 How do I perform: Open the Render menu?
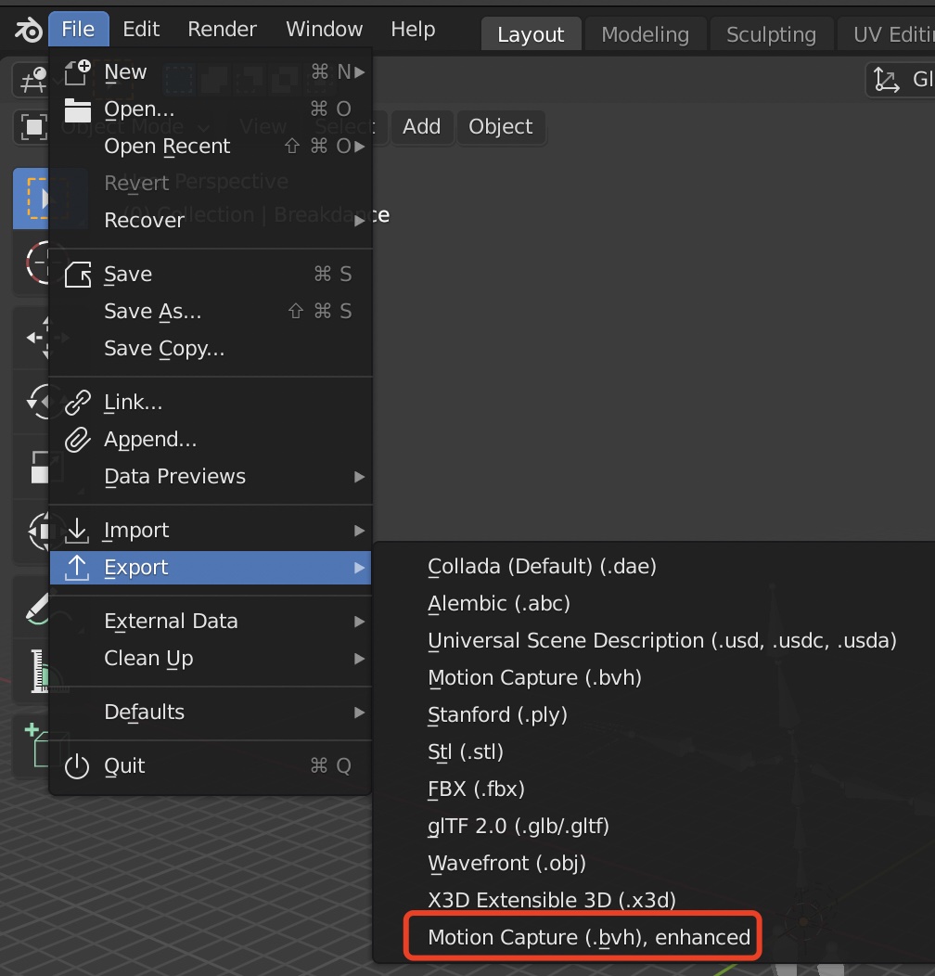click(x=223, y=30)
